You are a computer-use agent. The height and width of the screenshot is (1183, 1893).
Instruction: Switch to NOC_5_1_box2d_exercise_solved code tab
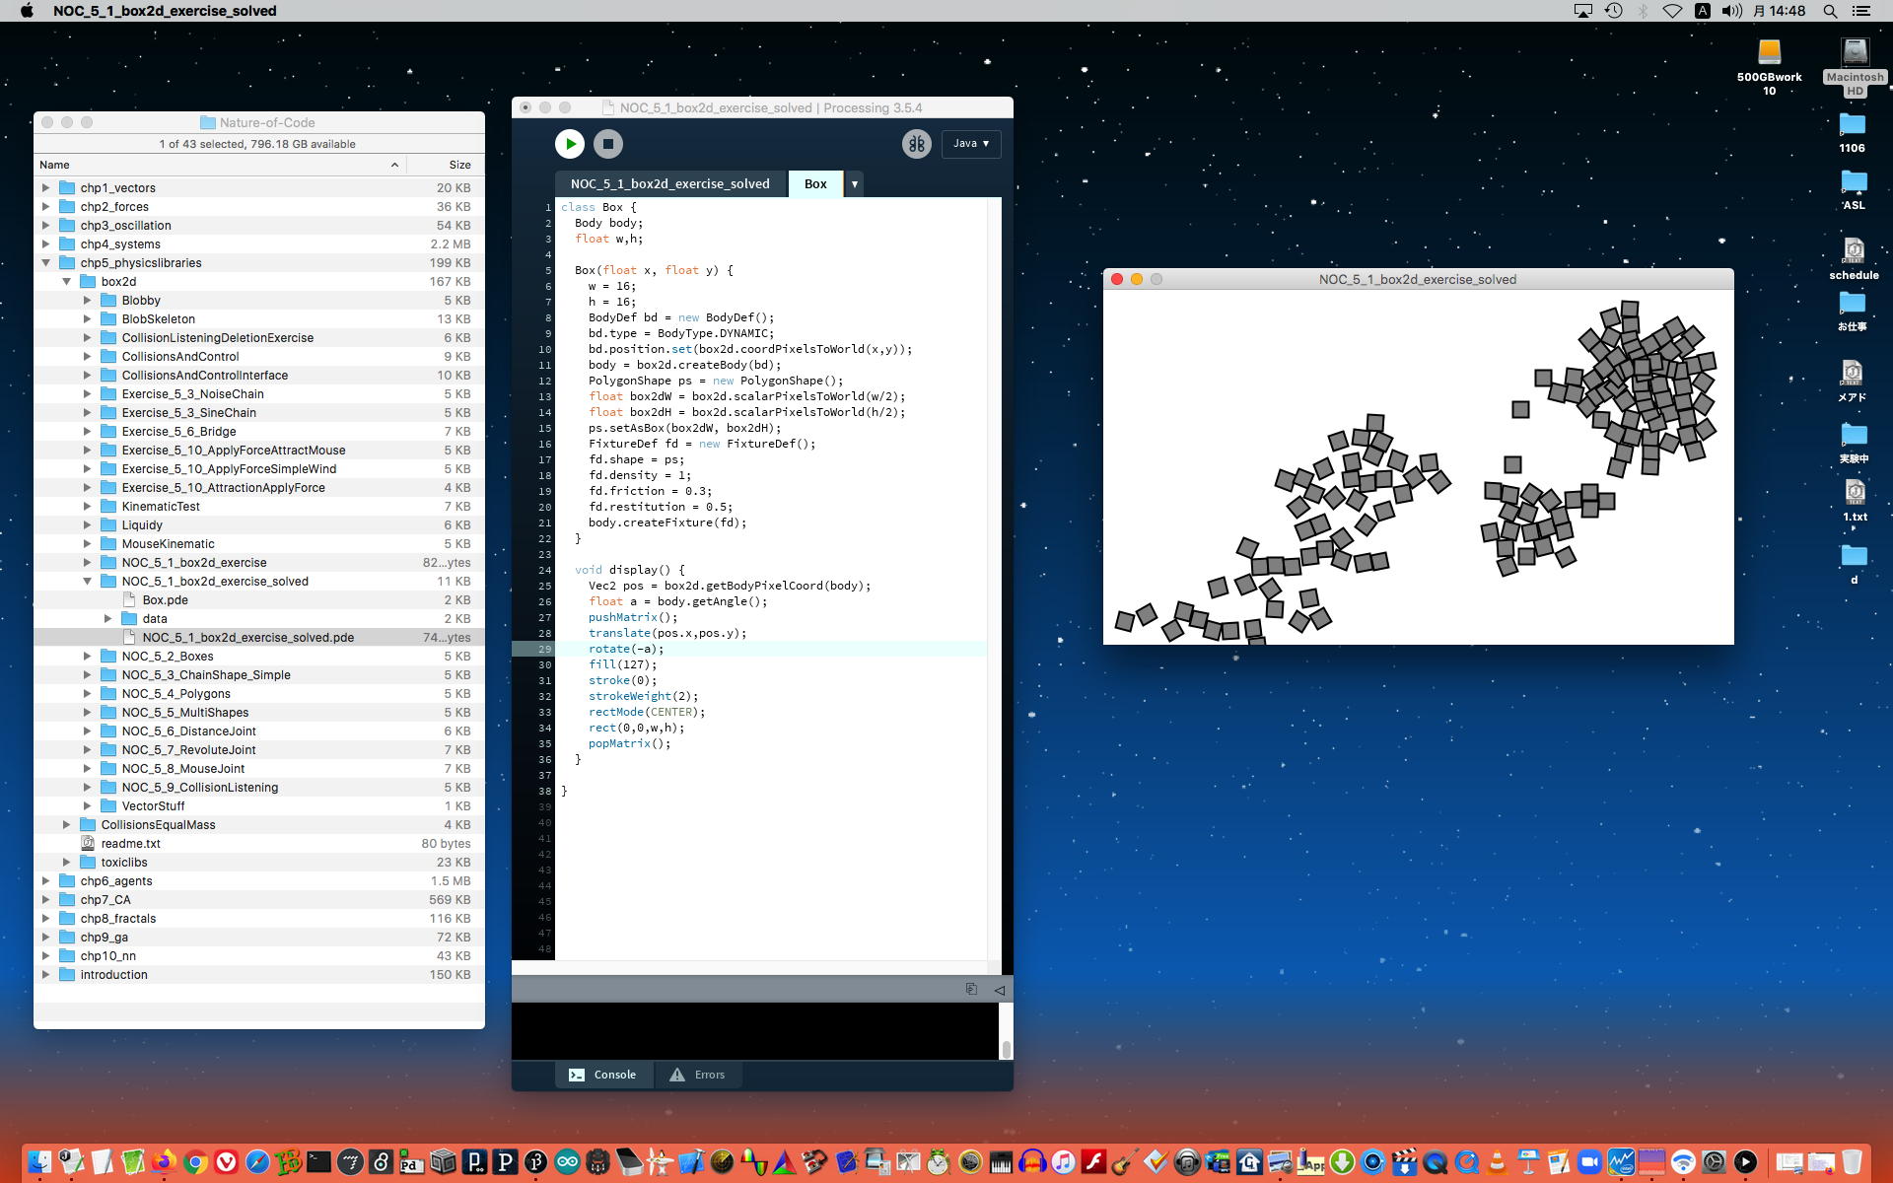coord(669,184)
